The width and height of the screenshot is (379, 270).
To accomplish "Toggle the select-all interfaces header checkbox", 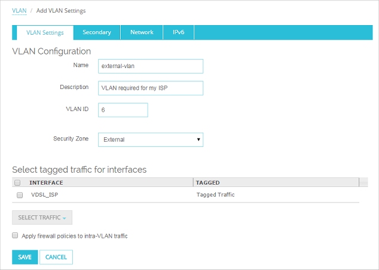I will pos(18,183).
